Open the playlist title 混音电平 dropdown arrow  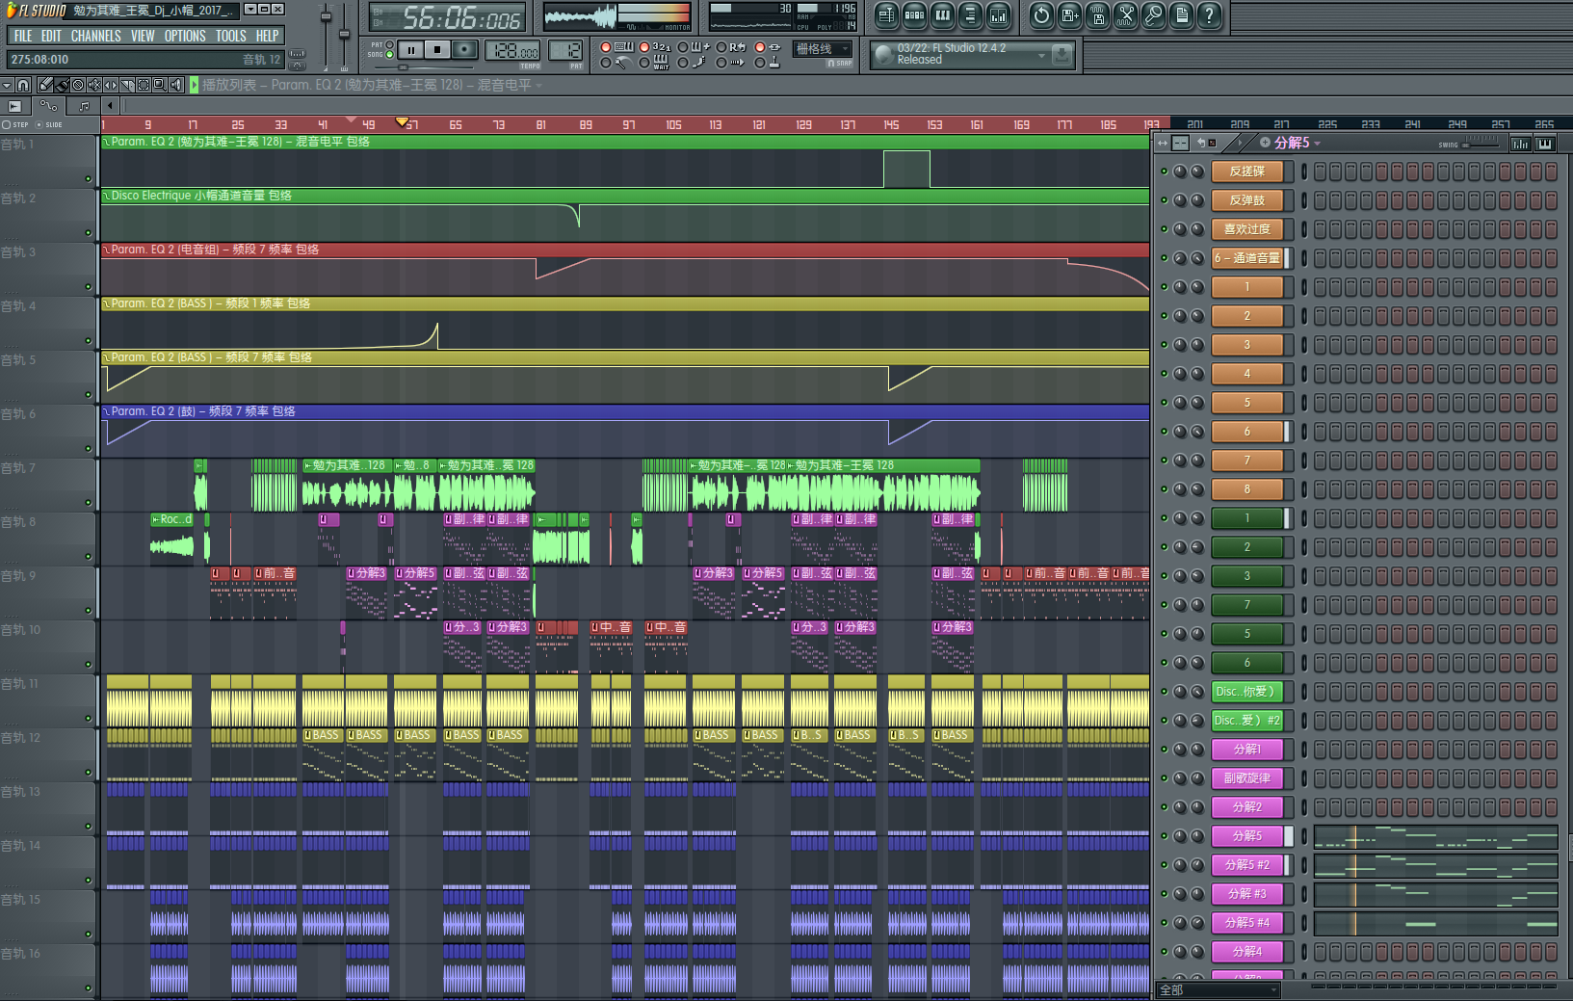tap(538, 86)
